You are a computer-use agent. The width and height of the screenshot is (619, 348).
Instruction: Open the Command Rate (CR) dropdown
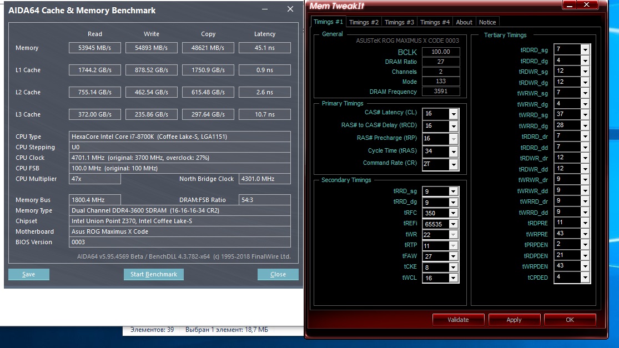[454, 164]
